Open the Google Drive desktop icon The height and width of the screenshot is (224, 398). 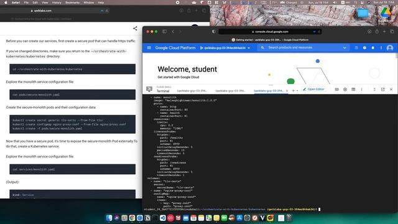point(386,12)
